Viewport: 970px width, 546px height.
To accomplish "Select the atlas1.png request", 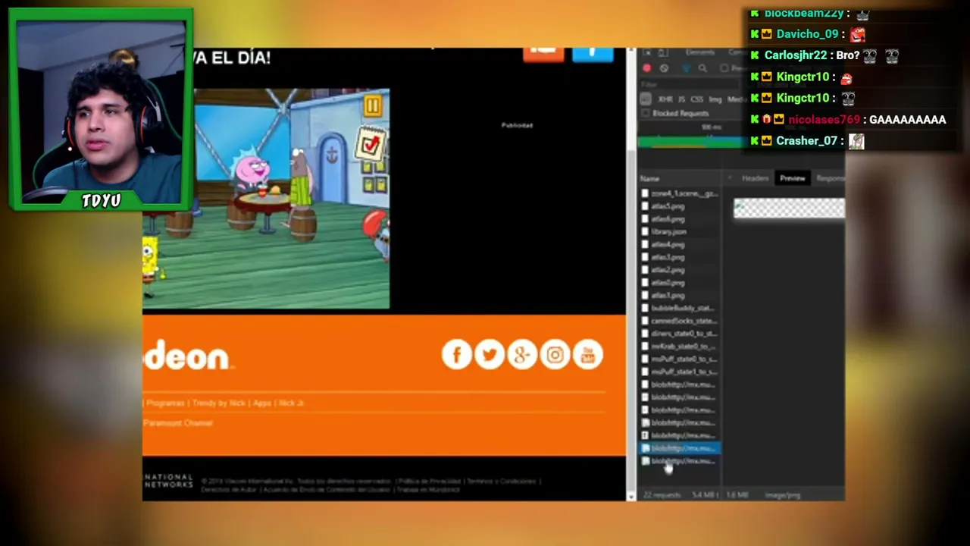I will [679, 296].
